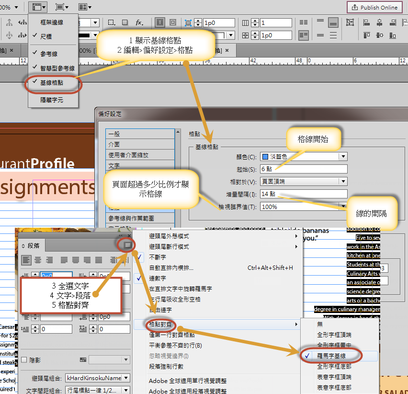Image resolution: width=408 pixels, height=394 pixels.
Task: Select 使用者介面縮放 in preferences list
Action: point(140,155)
